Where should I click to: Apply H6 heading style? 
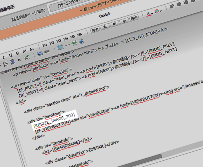pyautogui.click(x=79, y=35)
